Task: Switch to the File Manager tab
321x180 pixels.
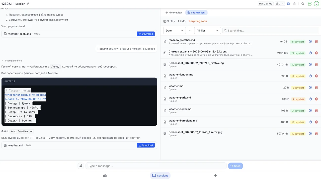Action: tap(196, 12)
